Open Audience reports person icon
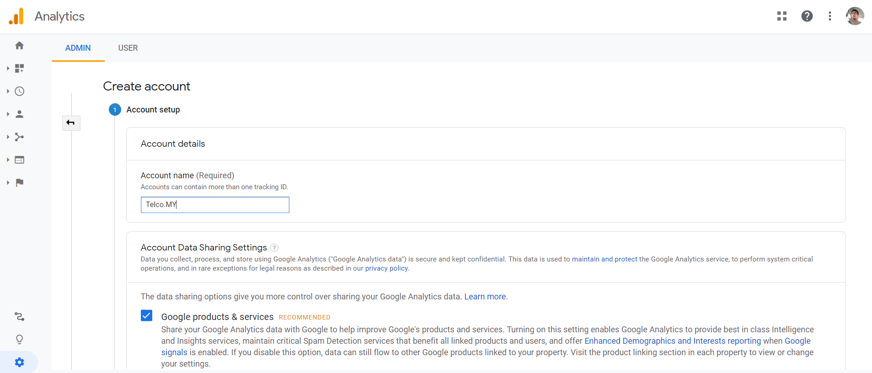This screenshot has height=373, width=872. coord(19,114)
